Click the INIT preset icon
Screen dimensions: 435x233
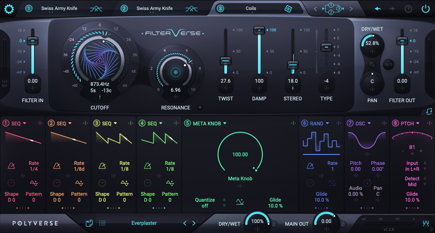[x=89, y=223]
